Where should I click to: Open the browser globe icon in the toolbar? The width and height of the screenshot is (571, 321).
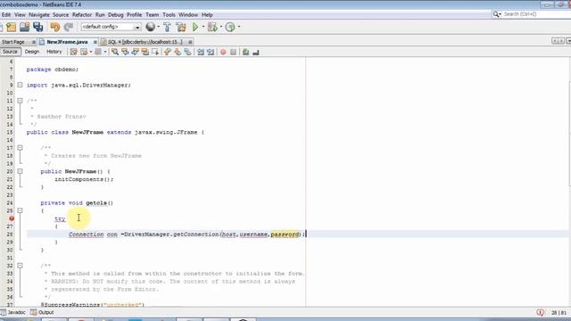[x=150, y=27]
